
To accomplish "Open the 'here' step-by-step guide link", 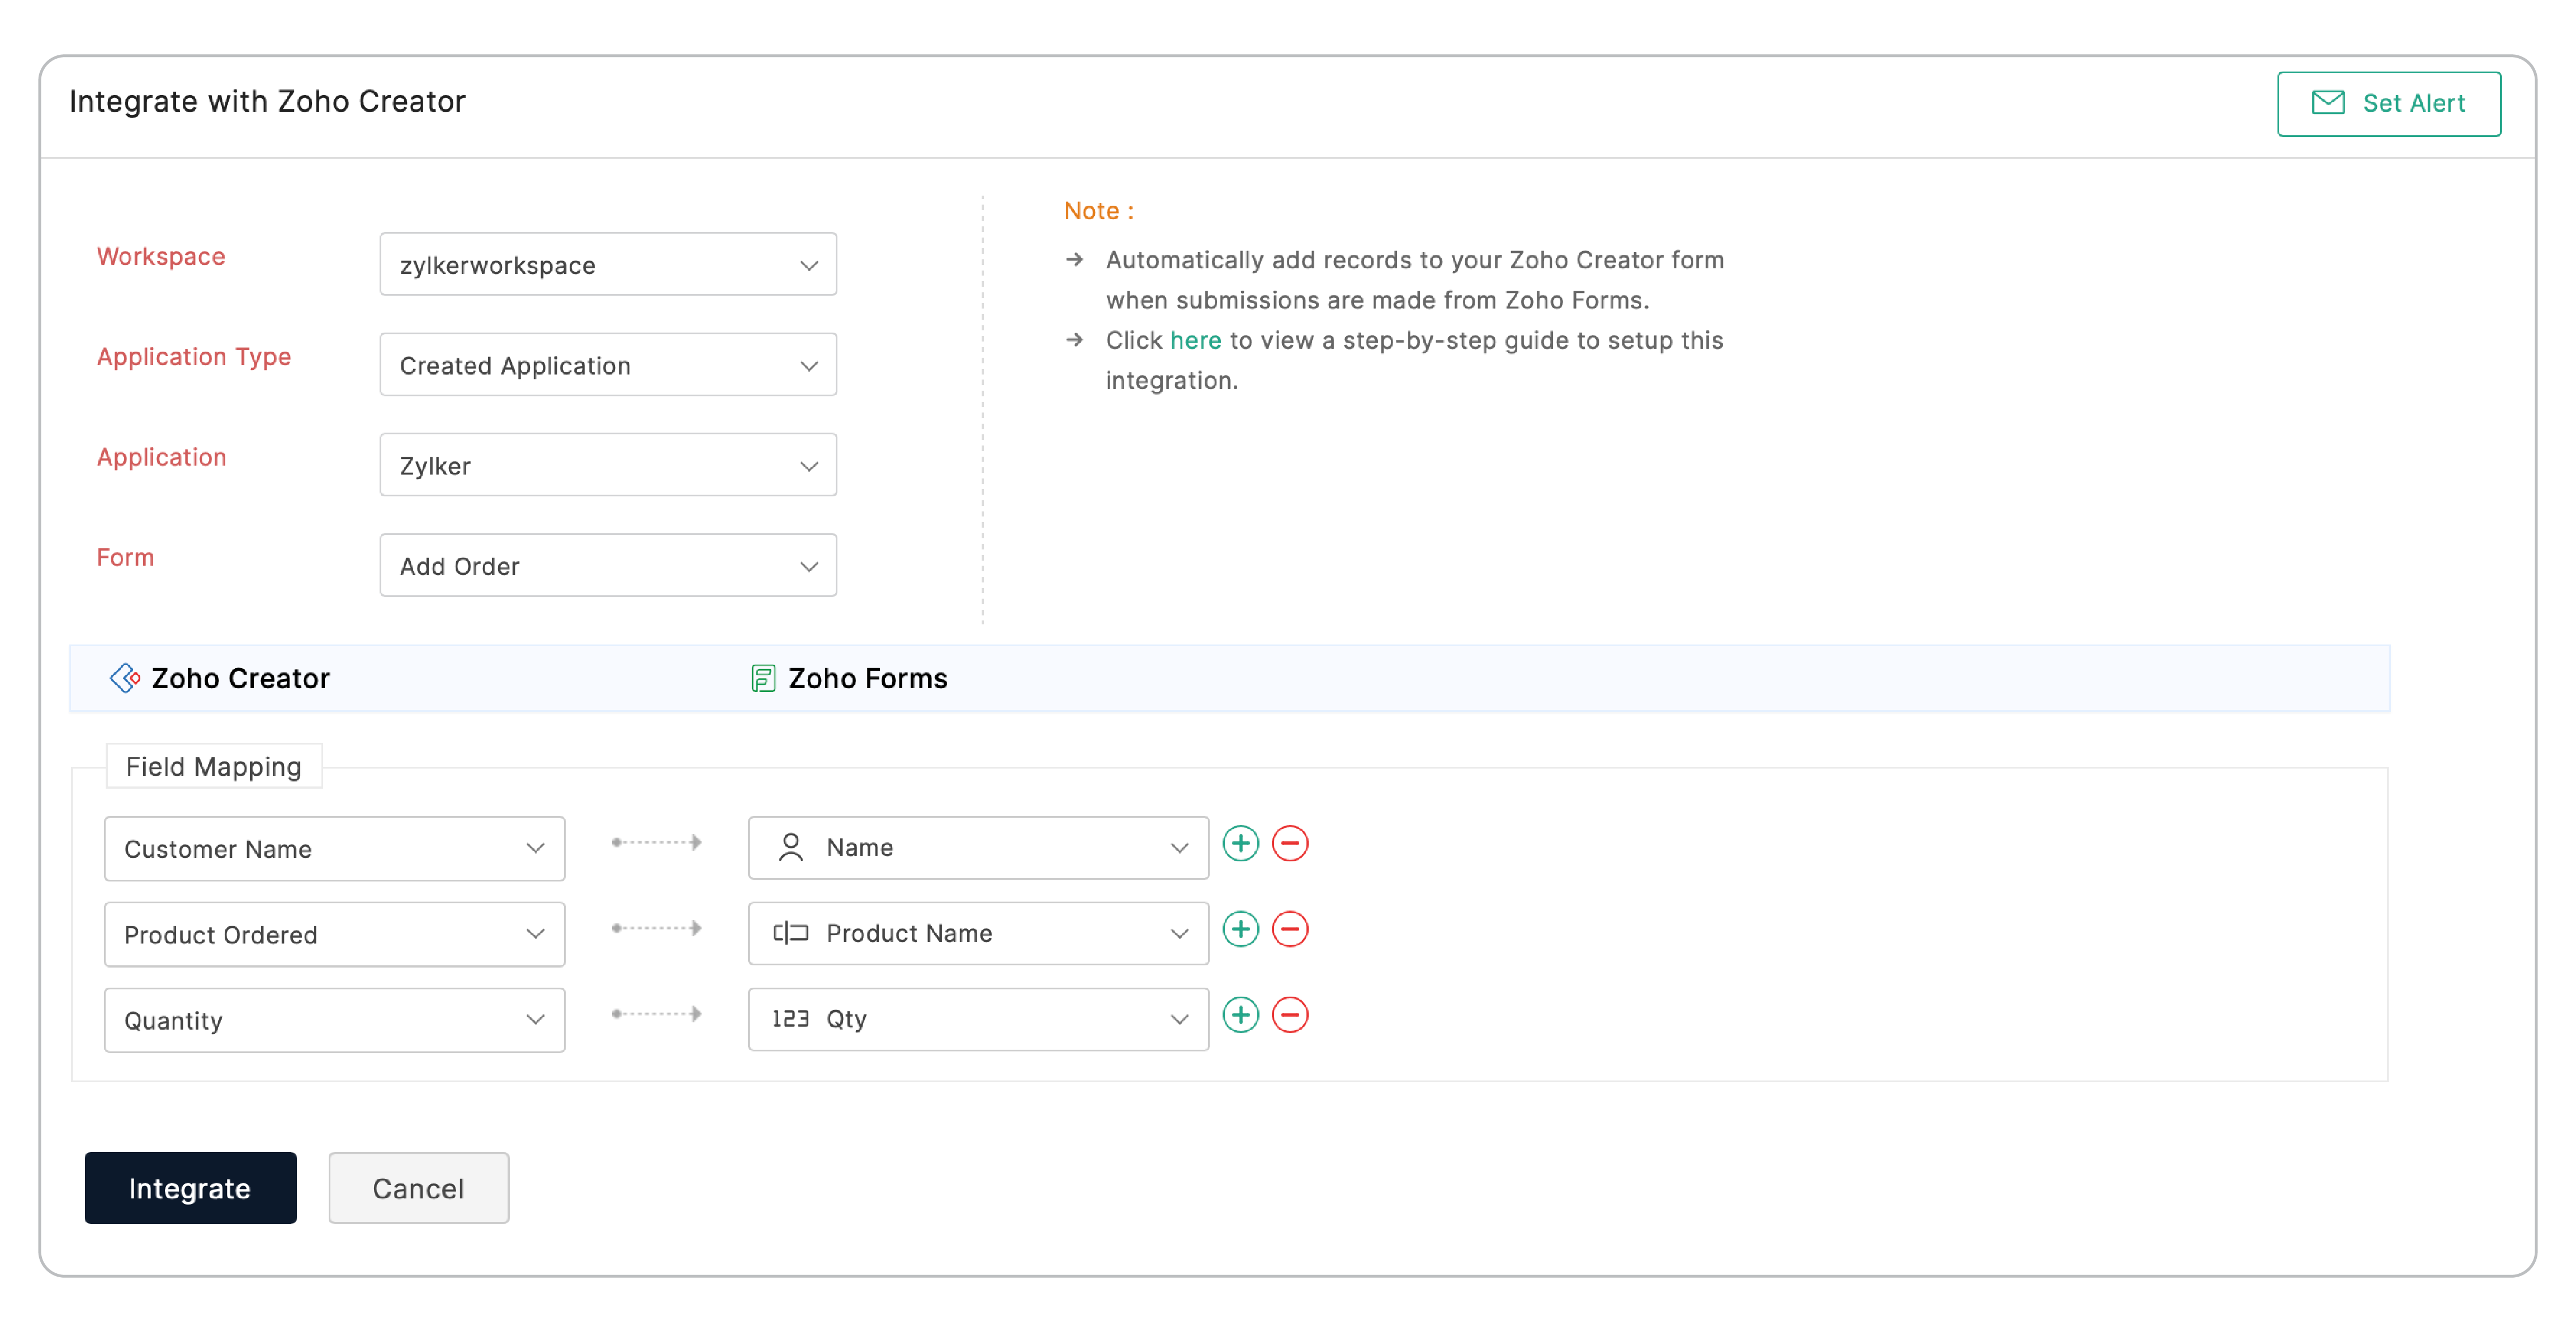I will [x=1195, y=340].
